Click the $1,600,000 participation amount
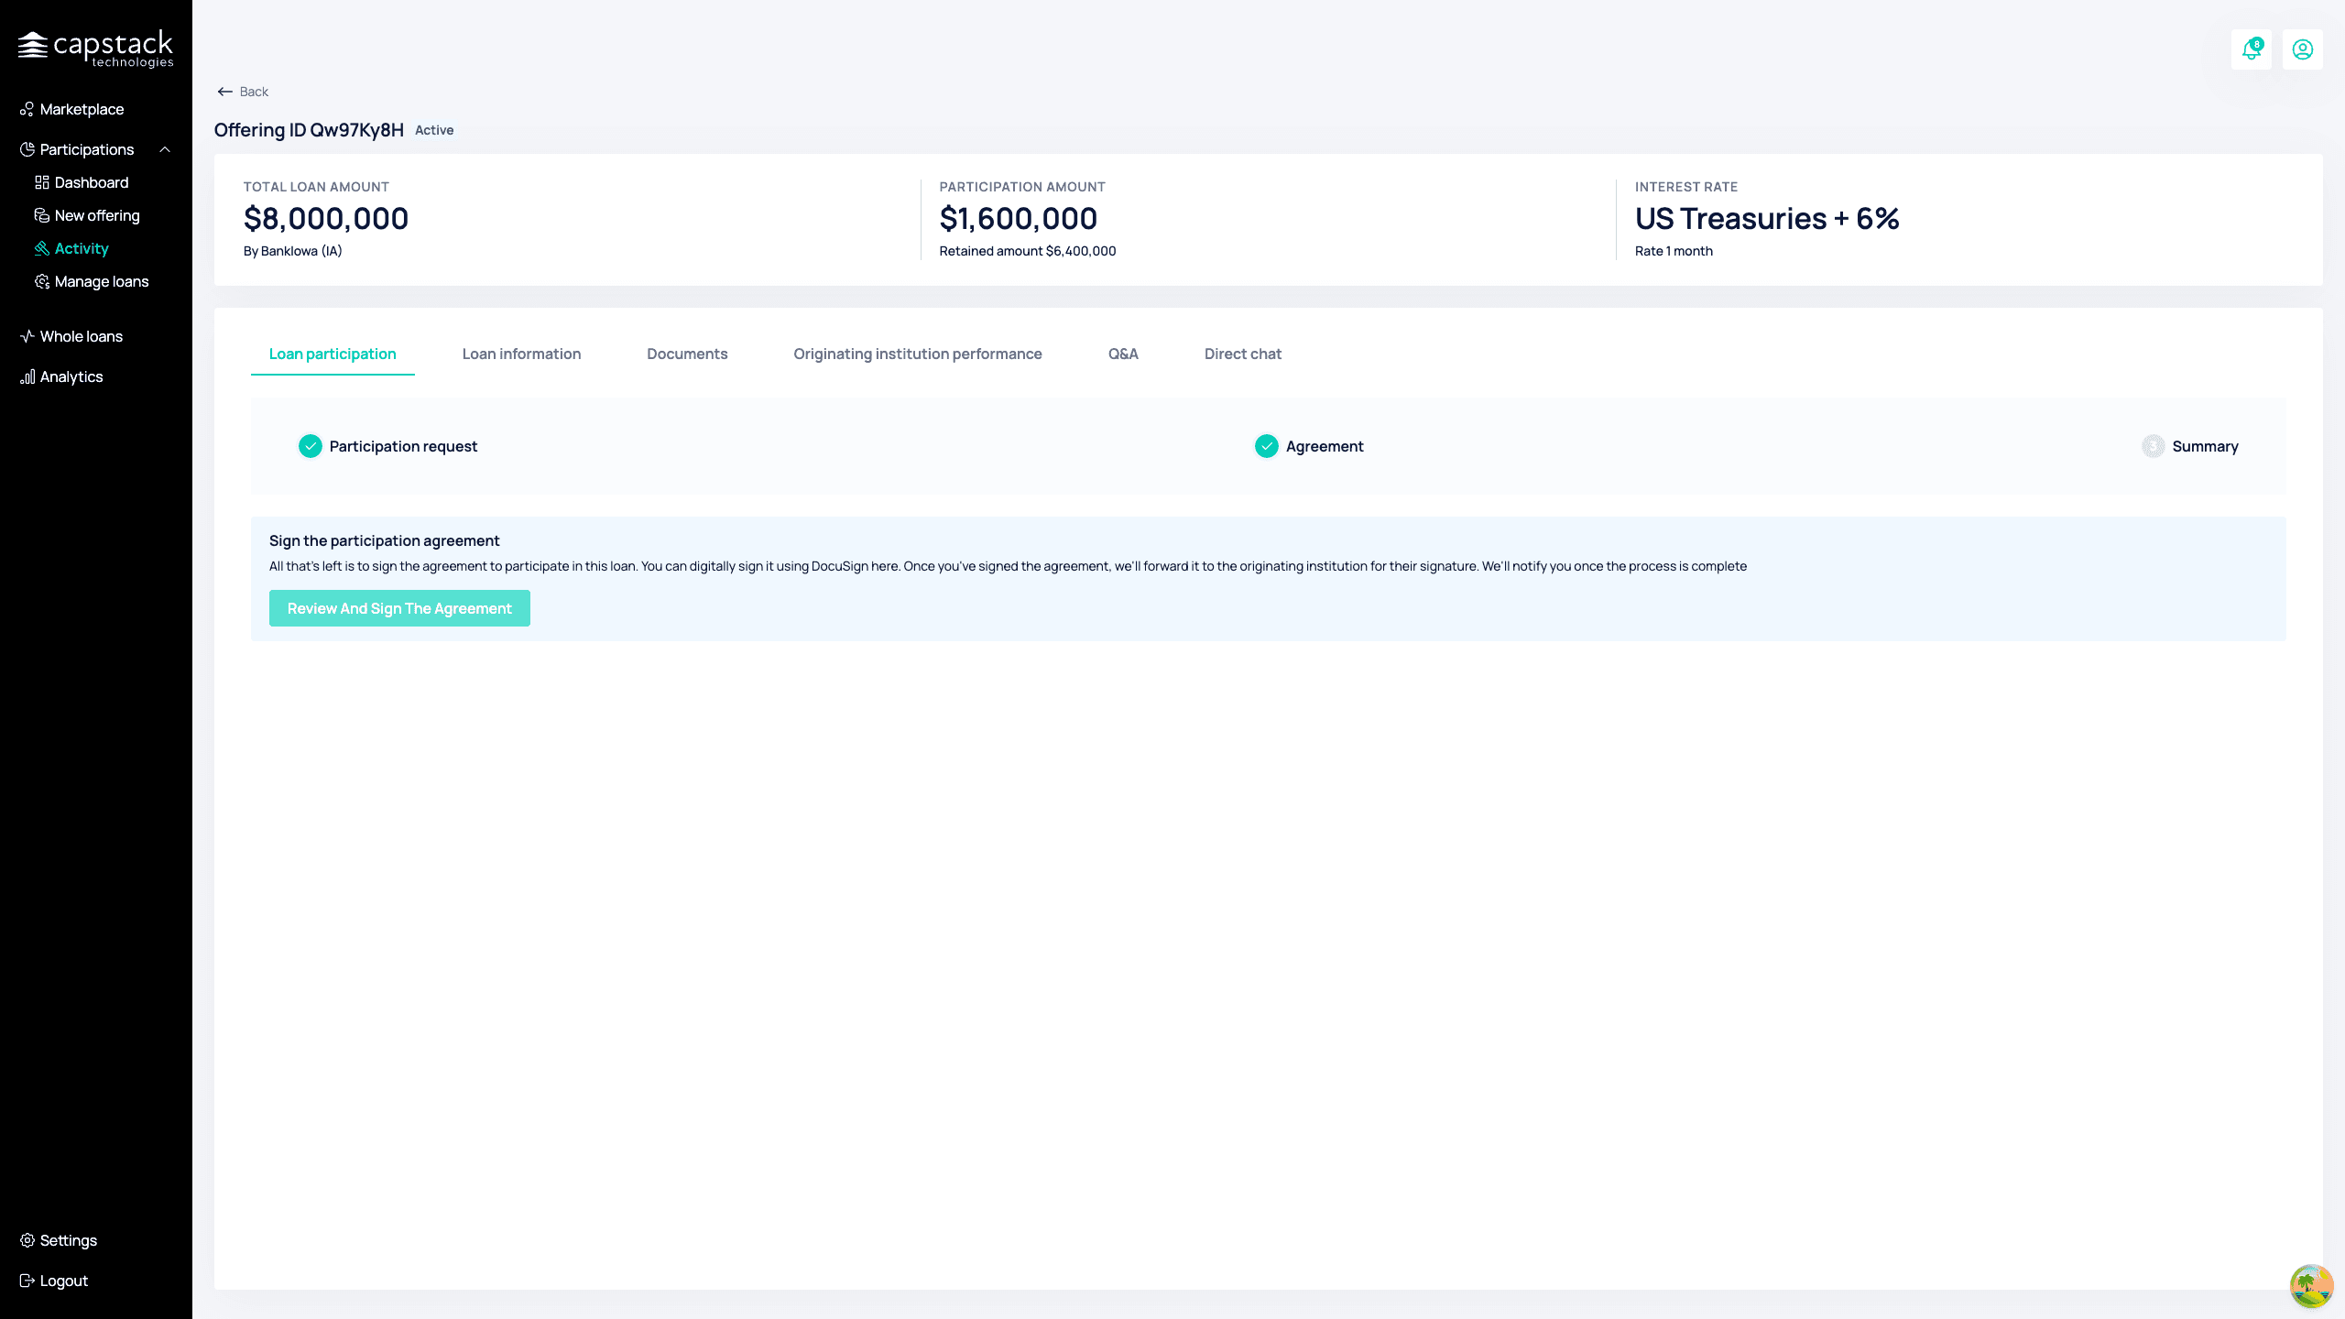Viewport: 2345px width, 1319px height. click(x=1019, y=219)
